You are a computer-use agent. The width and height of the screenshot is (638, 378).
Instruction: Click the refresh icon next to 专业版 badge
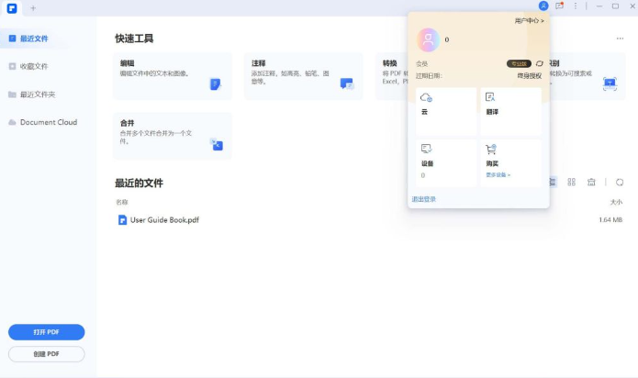[540, 63]
